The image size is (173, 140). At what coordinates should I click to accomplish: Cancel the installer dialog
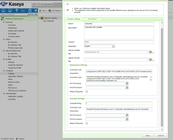coord(160,135)
